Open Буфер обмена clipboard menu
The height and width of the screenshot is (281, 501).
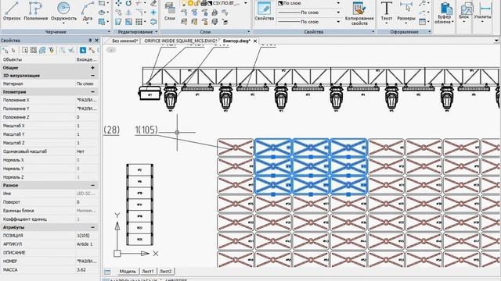click(x=445, y=13)
